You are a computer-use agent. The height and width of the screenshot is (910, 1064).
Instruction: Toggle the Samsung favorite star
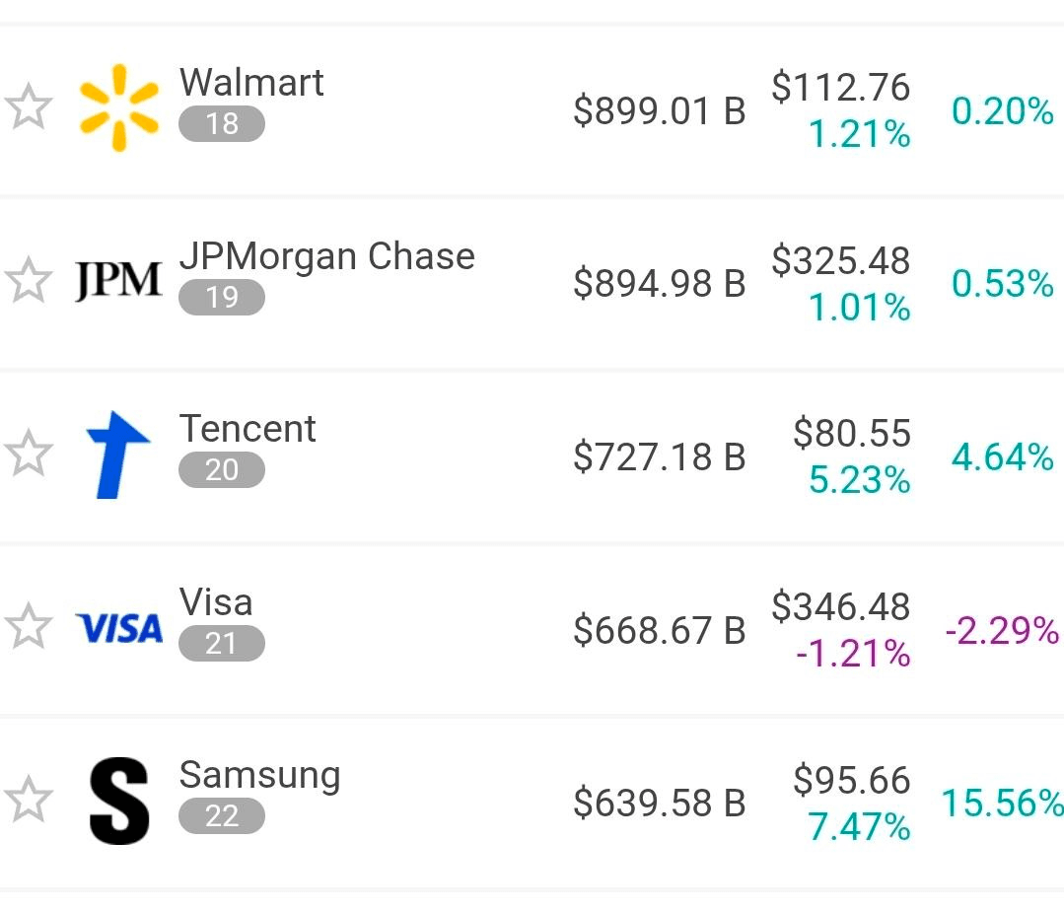pyautogui.click(x=29, y=801)
